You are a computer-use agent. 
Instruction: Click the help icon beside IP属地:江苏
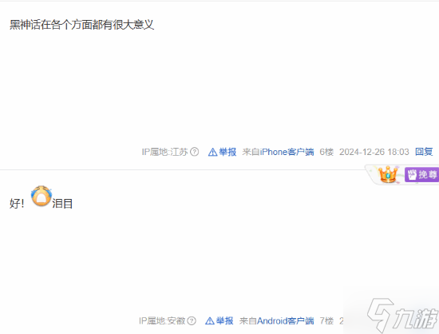(x=194, y=152)
